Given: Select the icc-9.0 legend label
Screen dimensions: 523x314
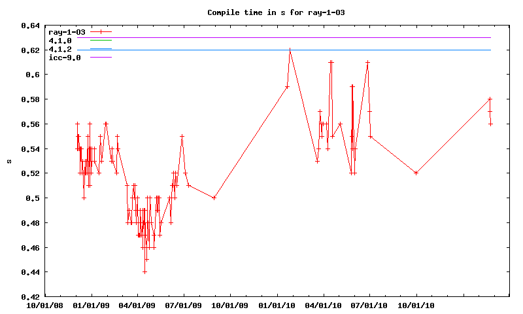Looking at the screenshot, I should point(65,58).
